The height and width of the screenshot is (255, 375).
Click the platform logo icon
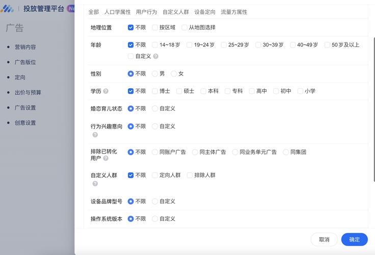(x=7, y=9)
